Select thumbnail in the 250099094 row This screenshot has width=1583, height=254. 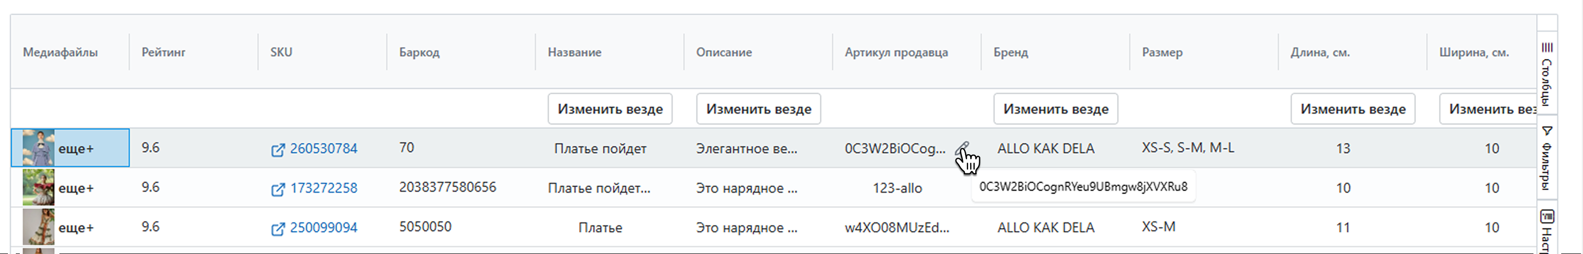coord(38,227)
